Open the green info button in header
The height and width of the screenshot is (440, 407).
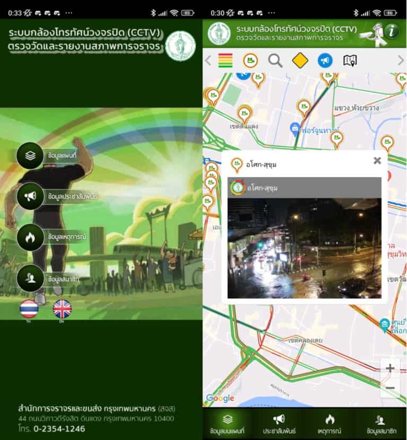(x=392, y=31)
